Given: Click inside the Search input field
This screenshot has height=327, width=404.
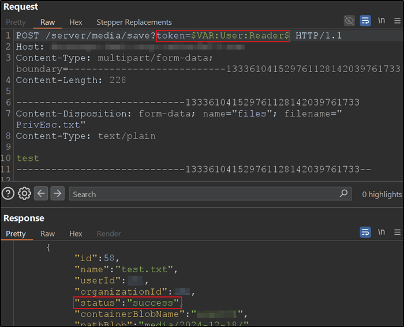Looking at the screenshot, I should pos(202,194).
